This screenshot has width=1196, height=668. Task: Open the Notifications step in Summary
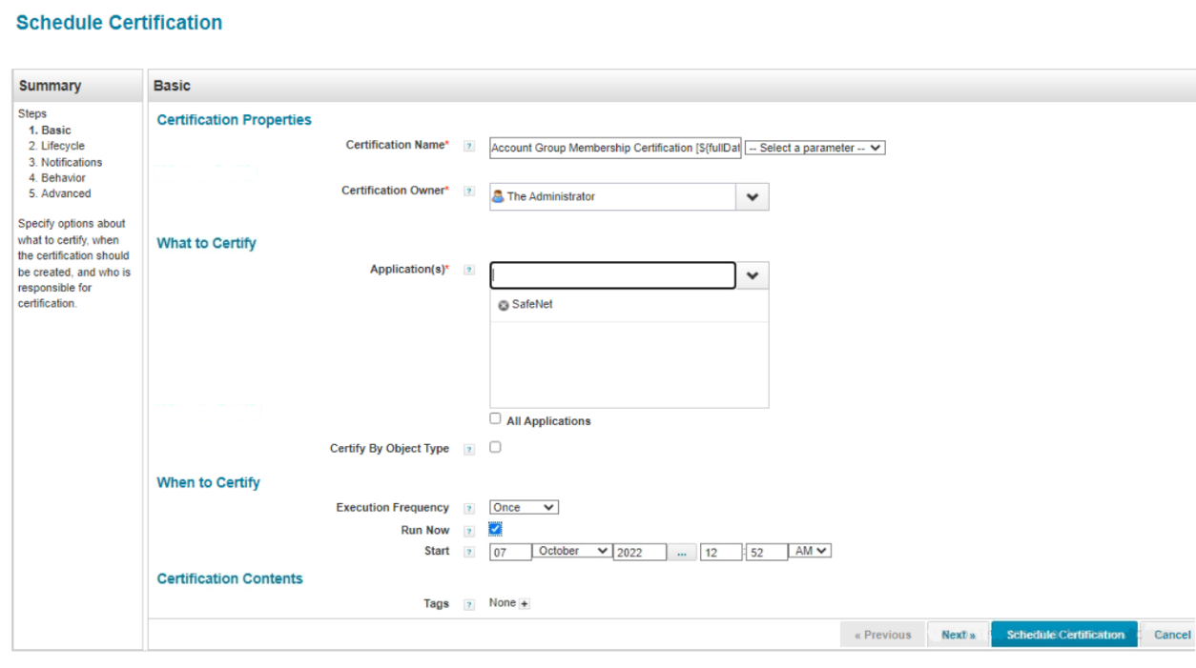tap(71, 162)
